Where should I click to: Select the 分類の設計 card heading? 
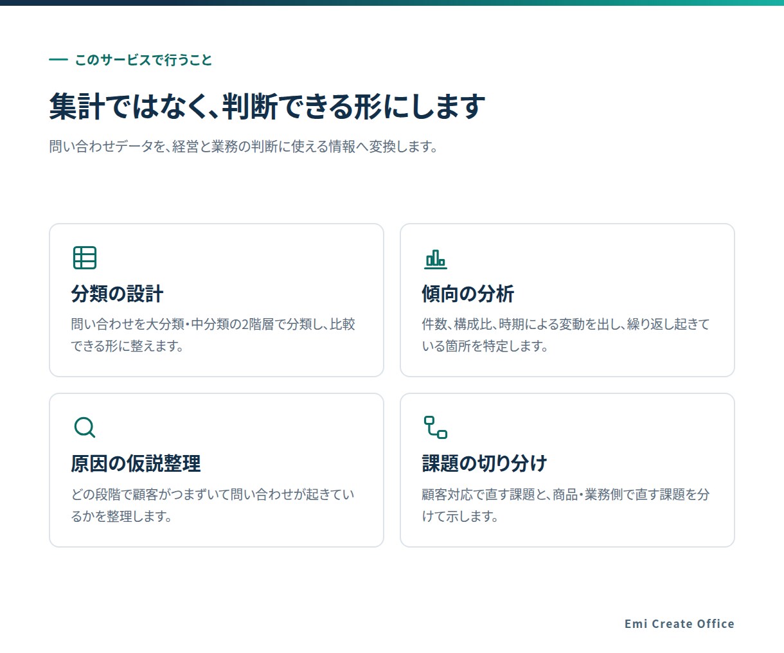click(118, 294)
